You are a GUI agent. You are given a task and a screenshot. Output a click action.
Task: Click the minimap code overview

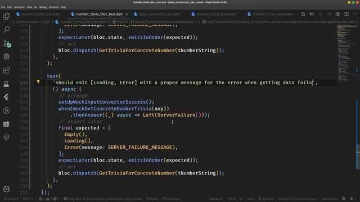click(346, 53)
